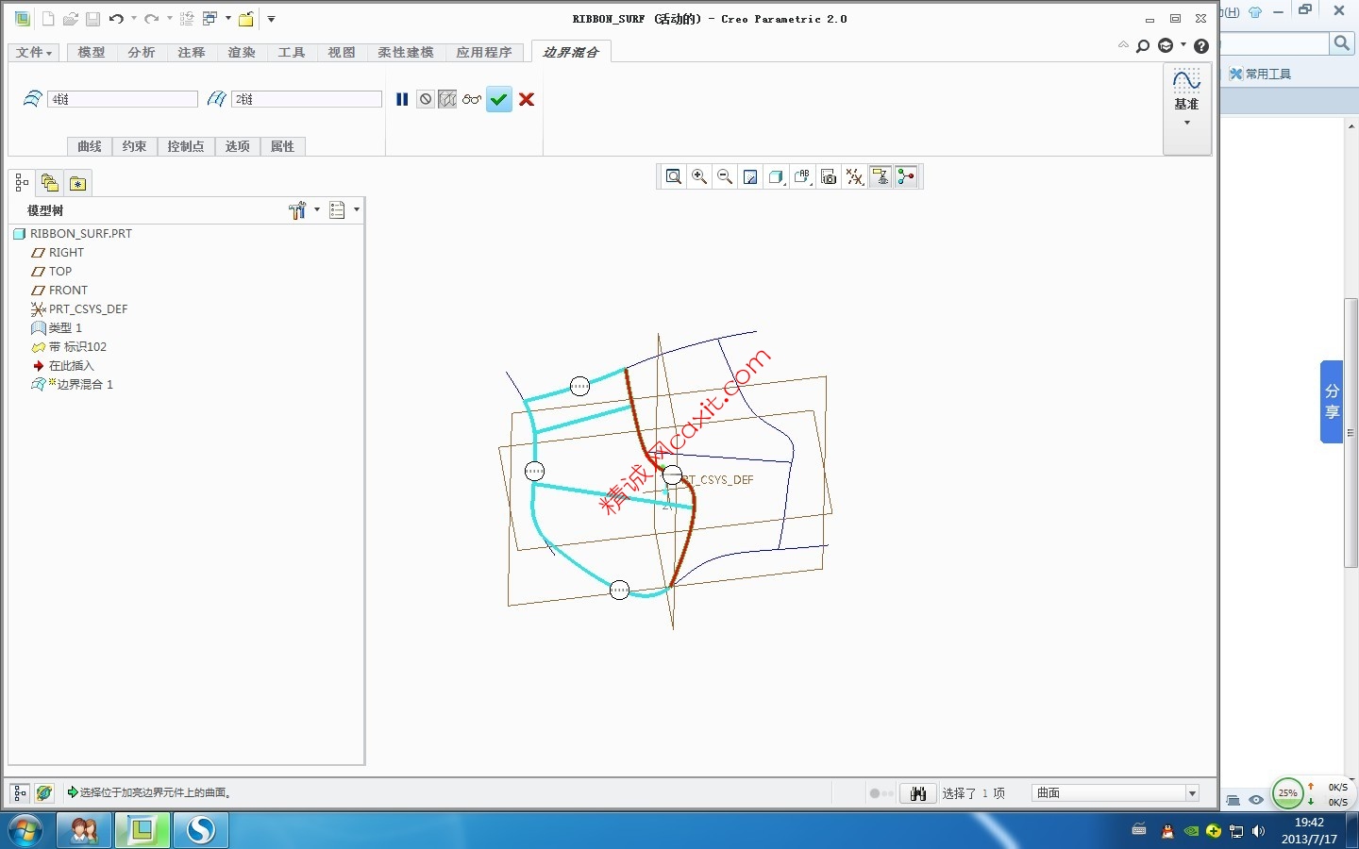Open the 选项 slide-down panel
1359x849 pixels.
tap(238, 146)
